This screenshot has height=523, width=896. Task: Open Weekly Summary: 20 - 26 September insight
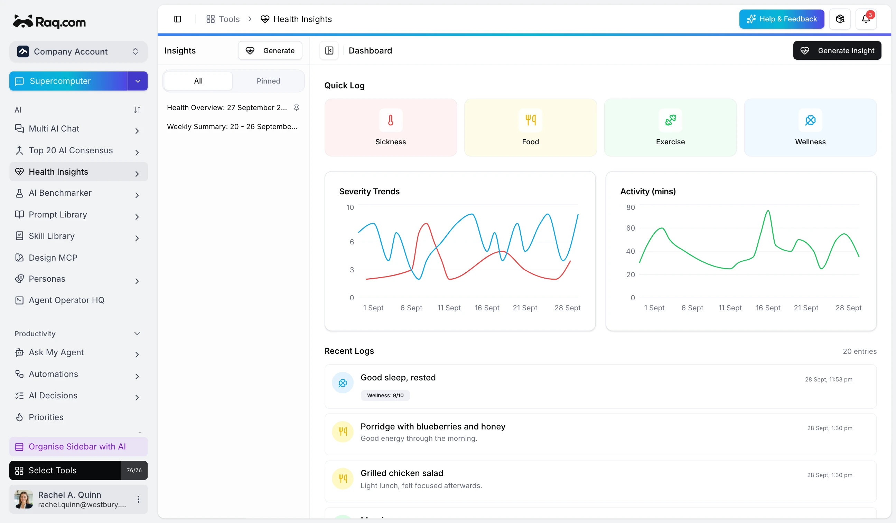pyautogui.click(x=232, y=127)
